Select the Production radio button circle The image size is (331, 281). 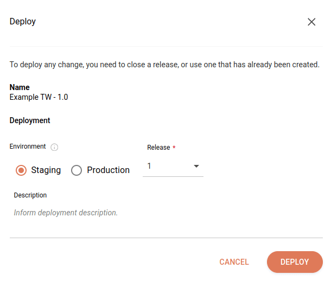pyautogui.click(x=77, y=170)
